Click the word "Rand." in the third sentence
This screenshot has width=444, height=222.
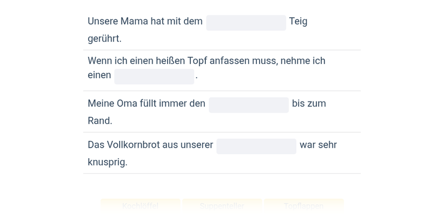[x=100, y=120]
